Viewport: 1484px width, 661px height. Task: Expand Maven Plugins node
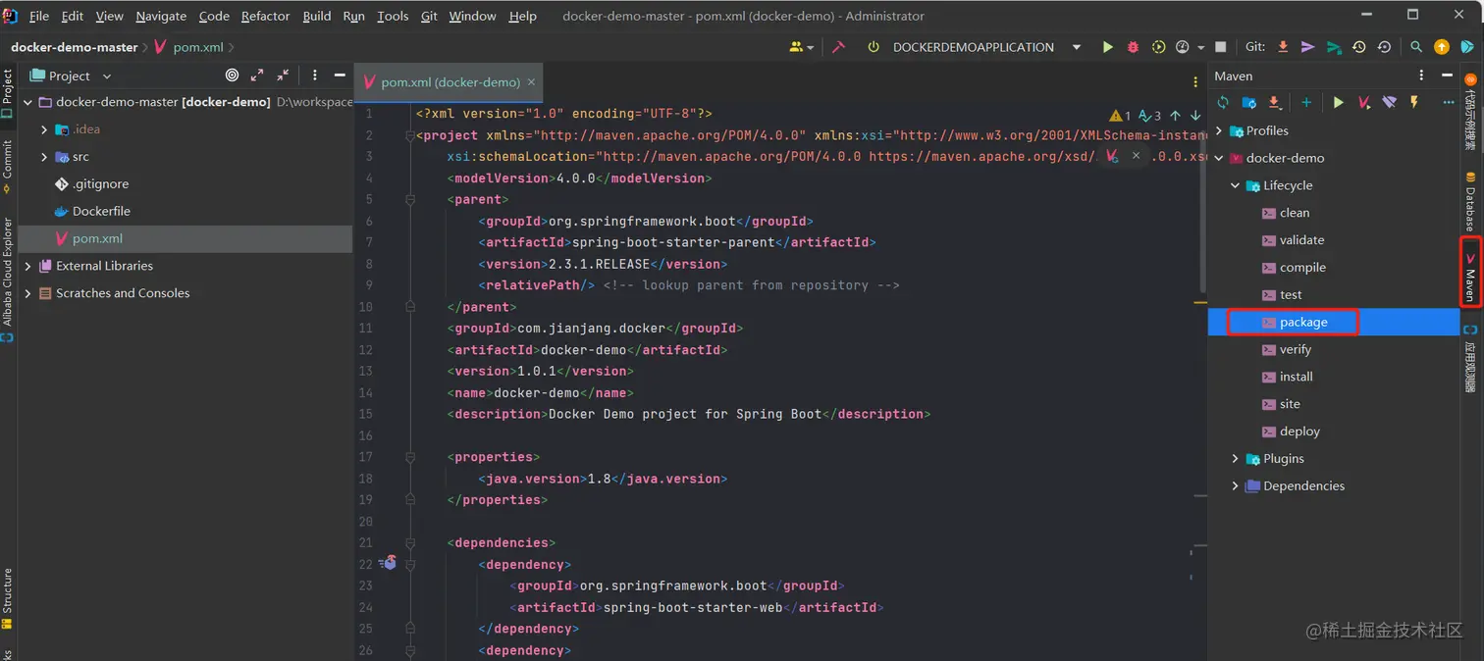point(1236,459)
